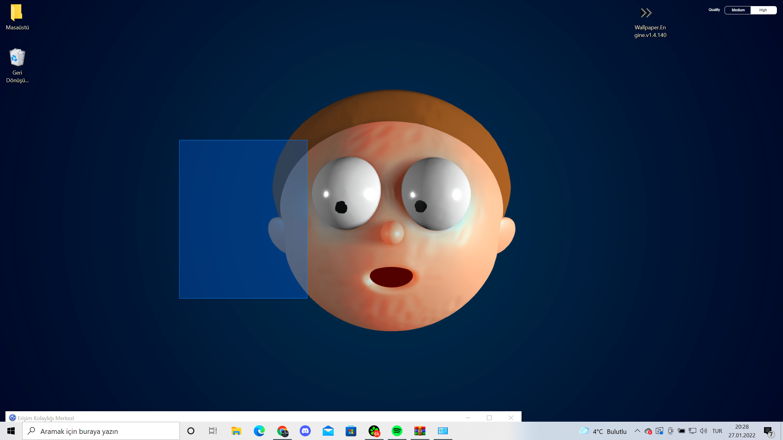This screenshot has width=783, height=440.
Task: Open the notification center with 7 badge
Action: point(769,431)
